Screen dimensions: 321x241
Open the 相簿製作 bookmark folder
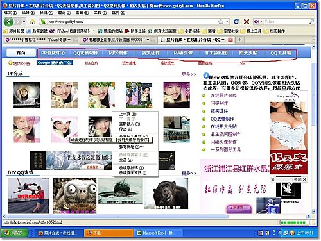click(274, 31)
